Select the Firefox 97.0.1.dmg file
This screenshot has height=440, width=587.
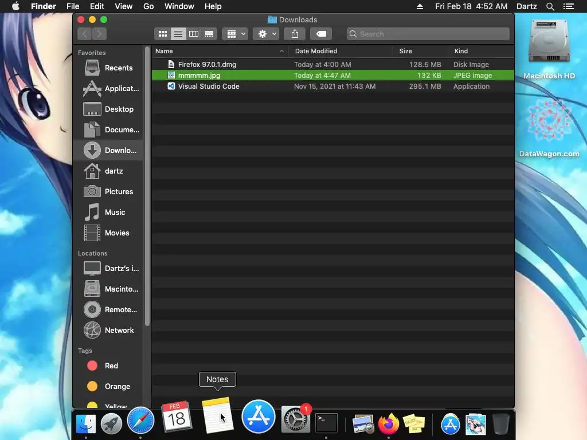pyautogui.click(x=333, y=64)
